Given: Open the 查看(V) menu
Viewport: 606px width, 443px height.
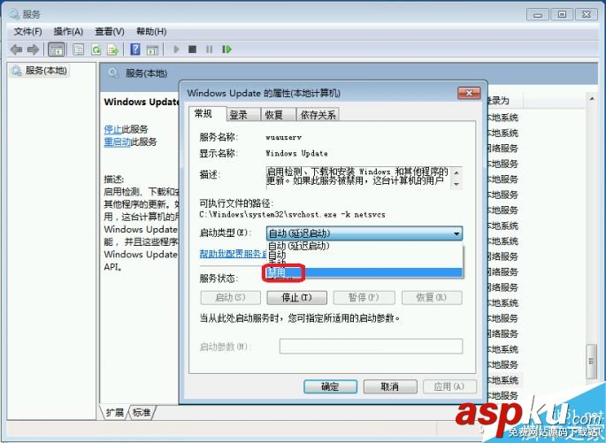Looking at the screenshot, I should tap(110, 32).
